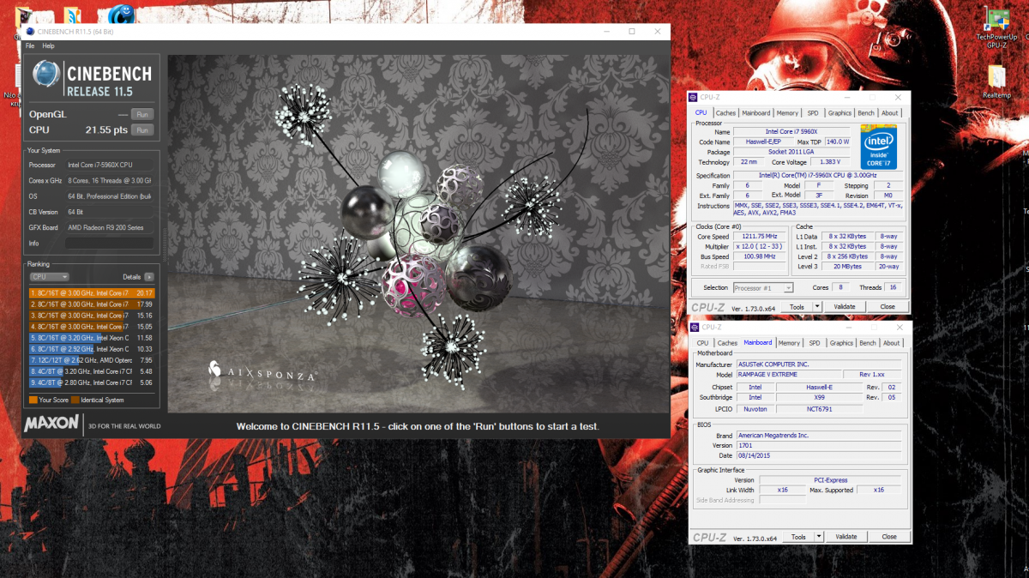Select ranking row 9 with score 5.06
Viewport: 1029px width, 578px height.
point(91,382)
